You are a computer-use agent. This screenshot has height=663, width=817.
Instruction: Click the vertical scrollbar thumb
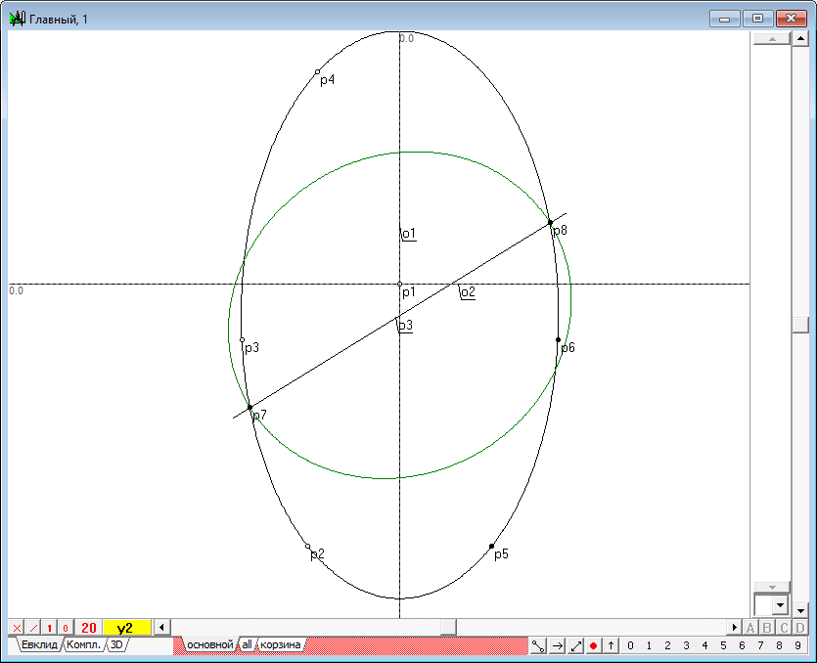tap(800, 325)
